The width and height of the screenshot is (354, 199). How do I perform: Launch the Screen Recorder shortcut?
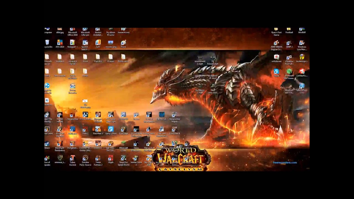[x=72, y=88]
